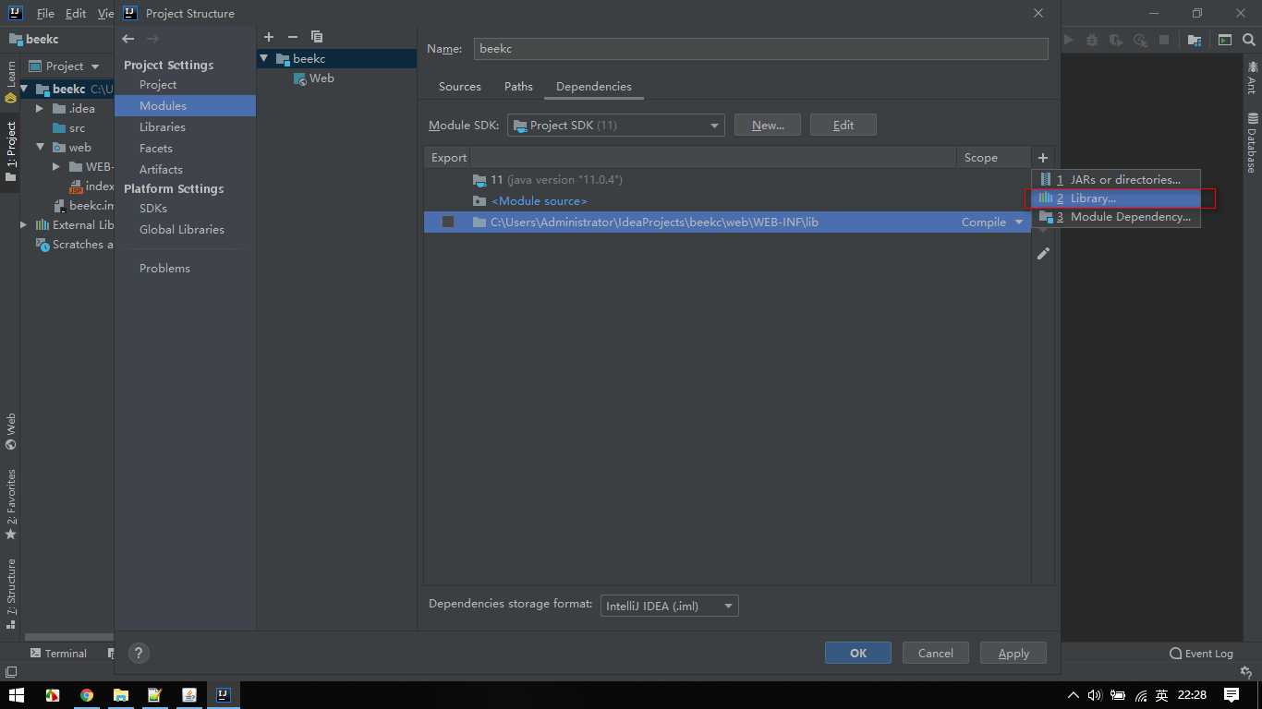Open the notification center icon in taskbar

1231,694
